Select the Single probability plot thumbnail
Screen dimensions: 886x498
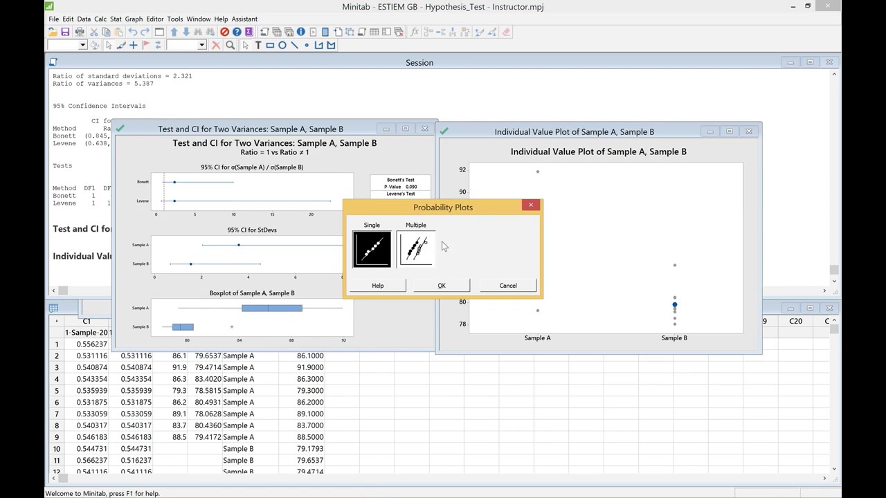click(372, 249)
